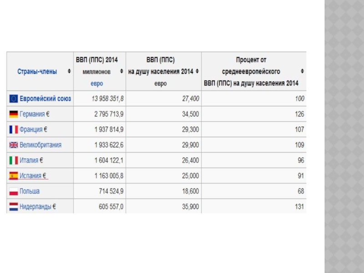Click the Italian flag icon

(13, 160)
